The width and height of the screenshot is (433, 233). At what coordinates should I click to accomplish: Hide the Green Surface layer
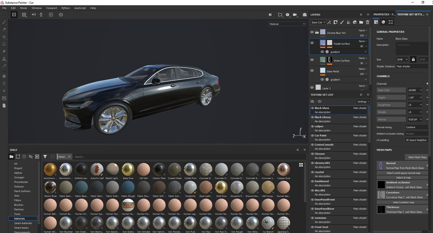312,60
